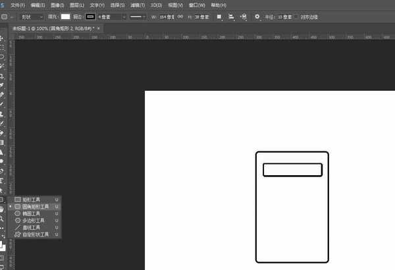395x270 pixels.
Task: Select the Line tool (直线工具)
Action: (31, 227)
